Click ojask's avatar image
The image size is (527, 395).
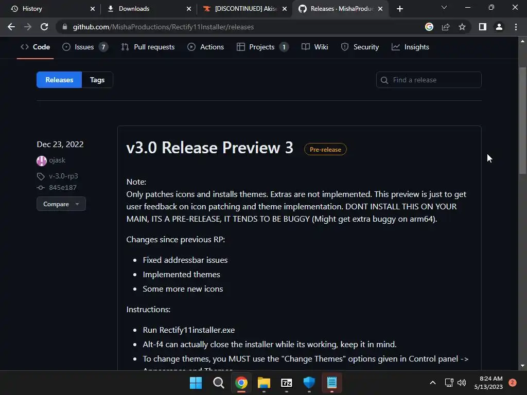tap(41, 161)
